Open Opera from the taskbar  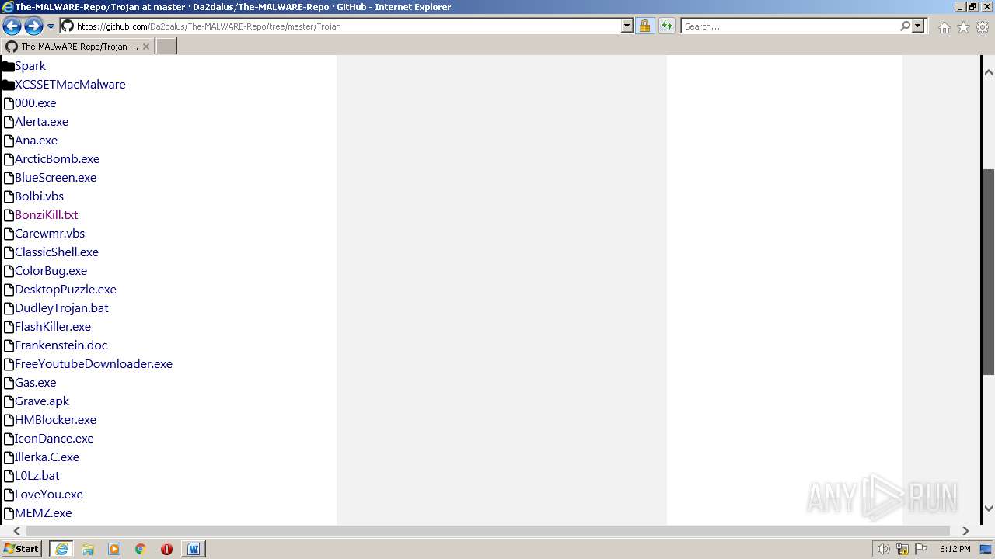(x=166, y=549)
